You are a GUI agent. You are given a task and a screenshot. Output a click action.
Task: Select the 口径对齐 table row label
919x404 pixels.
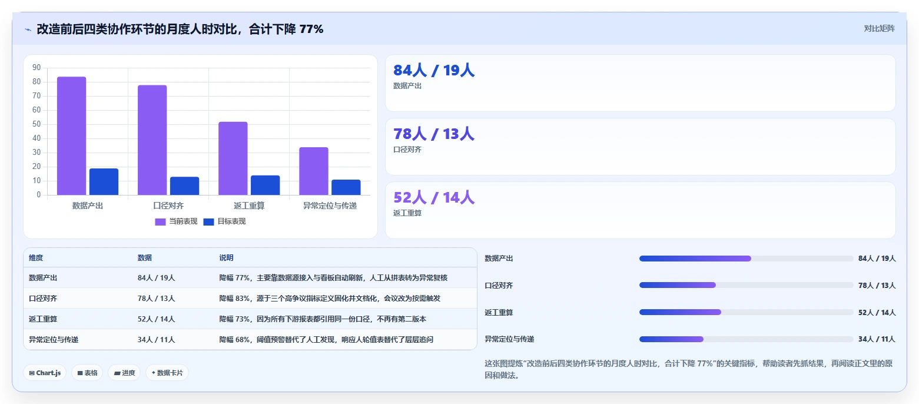[x=43, y=299]
